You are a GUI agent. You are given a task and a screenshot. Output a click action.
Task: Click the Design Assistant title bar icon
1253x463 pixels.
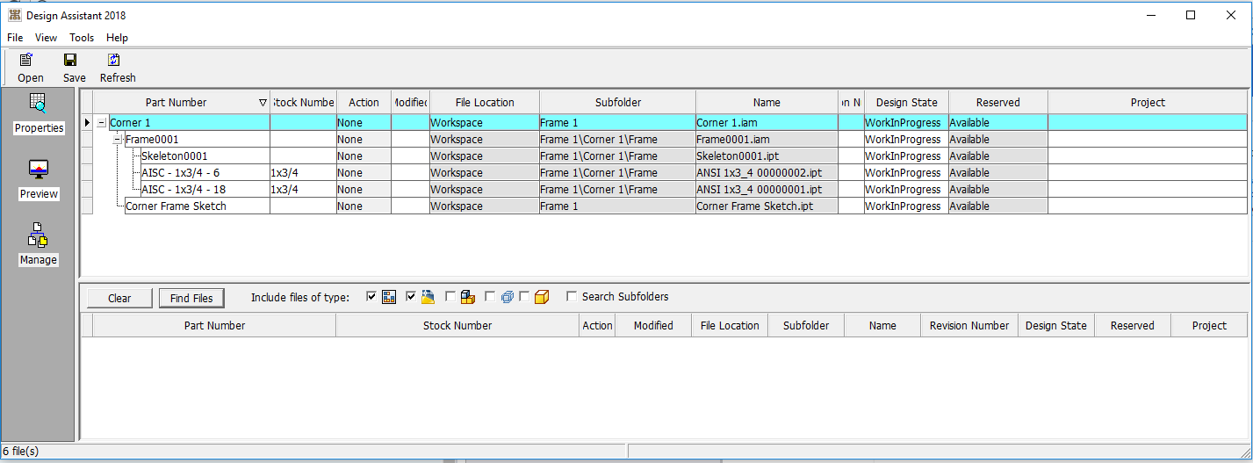(x=14, y=15)
